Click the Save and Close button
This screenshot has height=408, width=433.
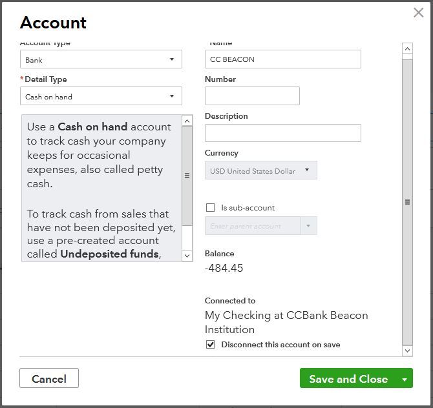coord(348,379)
